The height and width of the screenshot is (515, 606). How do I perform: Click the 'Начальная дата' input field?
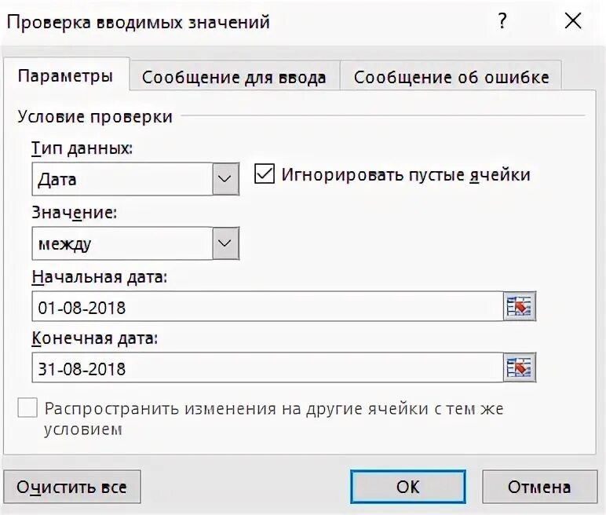point(267,306)
